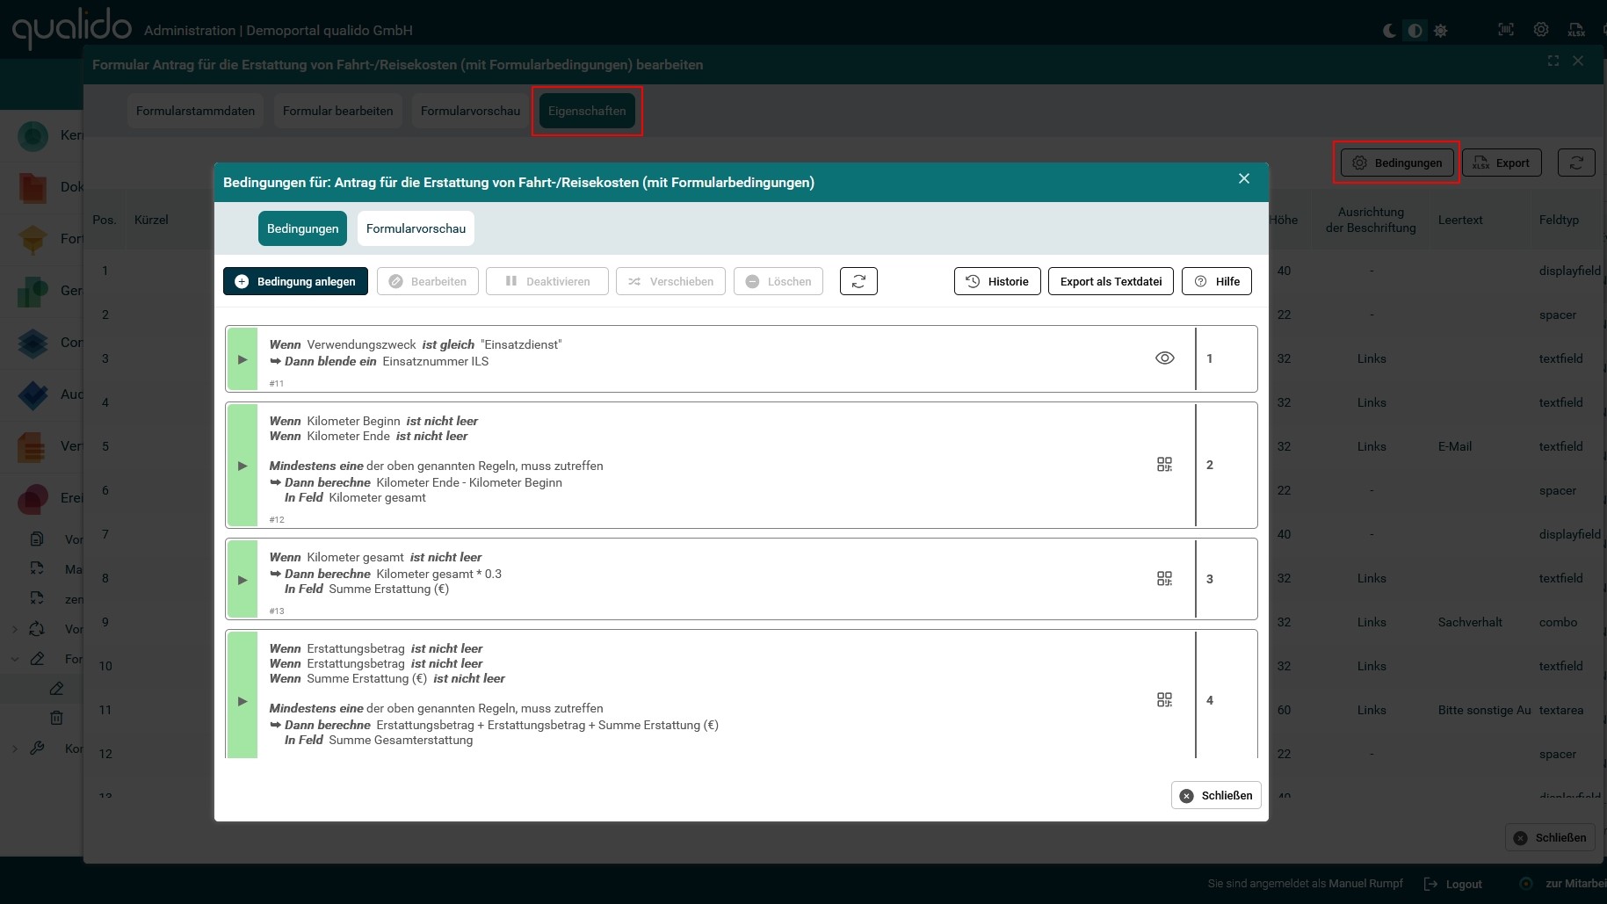This screenshot has width=1607, height=904.
Task: Click the scan icon in header
Action: [1506, 30]
